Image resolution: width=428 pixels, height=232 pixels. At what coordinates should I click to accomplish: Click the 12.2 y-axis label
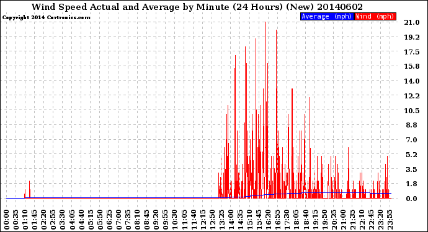(x=412, y=96)
